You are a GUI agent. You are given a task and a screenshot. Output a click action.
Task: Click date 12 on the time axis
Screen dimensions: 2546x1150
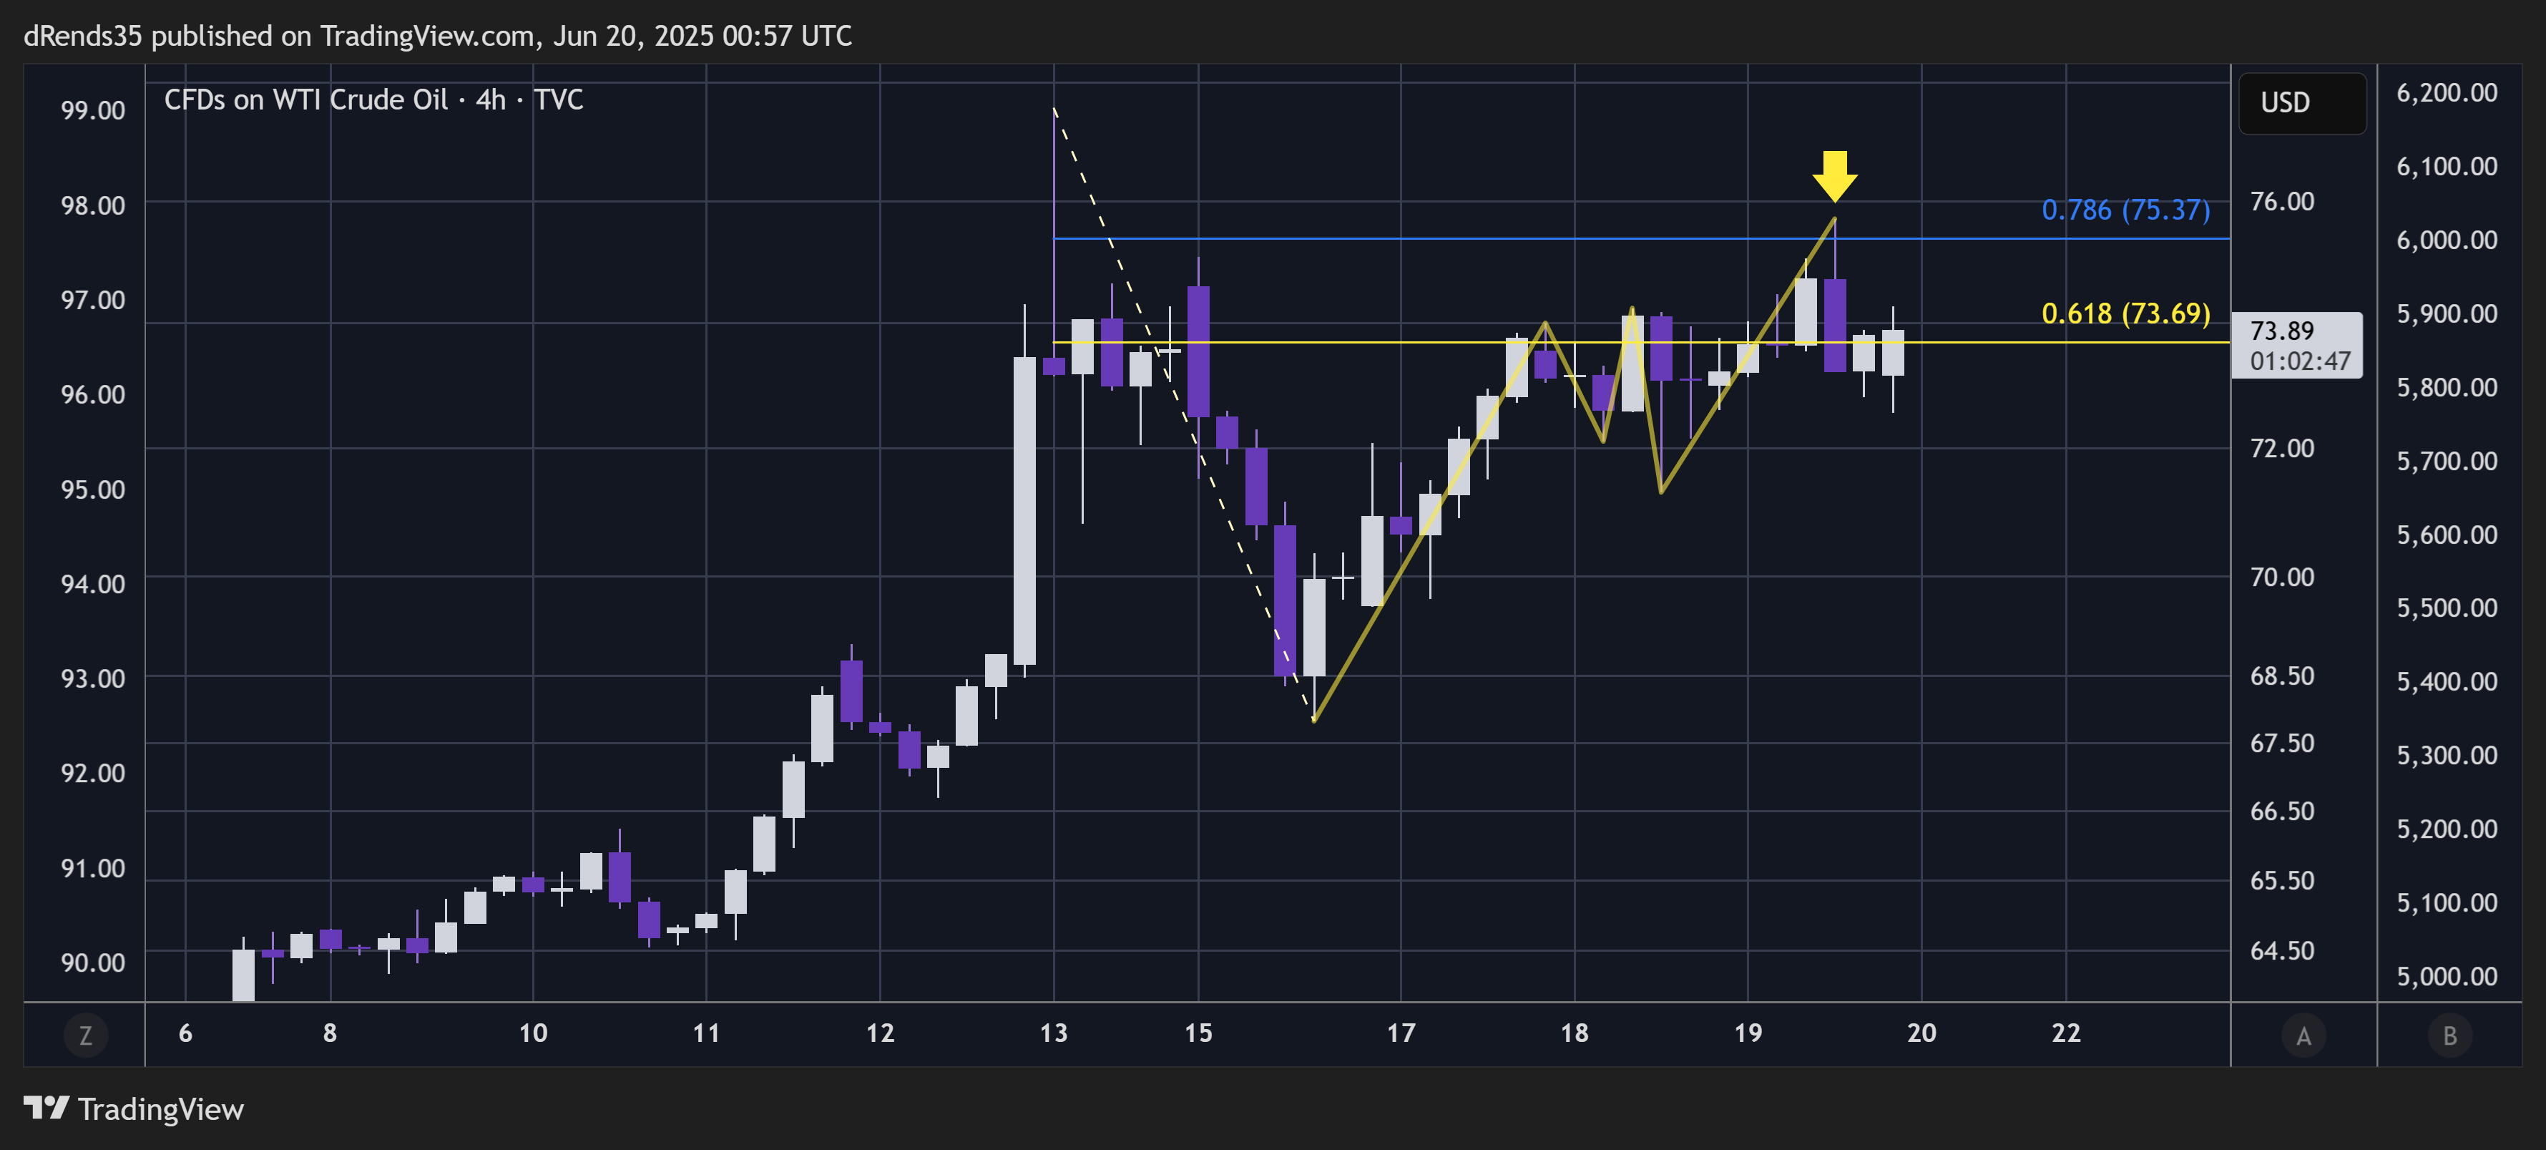[x=880, y=1033]
